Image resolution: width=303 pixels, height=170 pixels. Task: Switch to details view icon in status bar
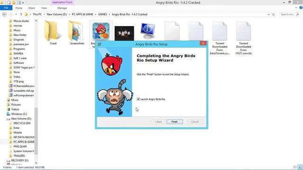pyautogui.click(x=295, y=167)
